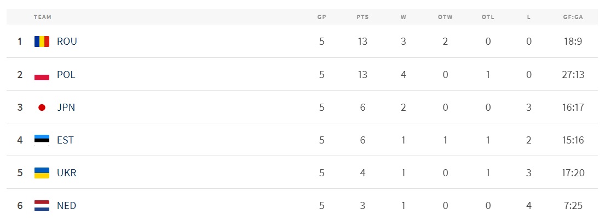Open the ROU team link

tap(67, 41)
